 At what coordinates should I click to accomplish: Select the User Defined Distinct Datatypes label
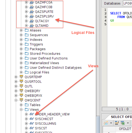[56, 68]
